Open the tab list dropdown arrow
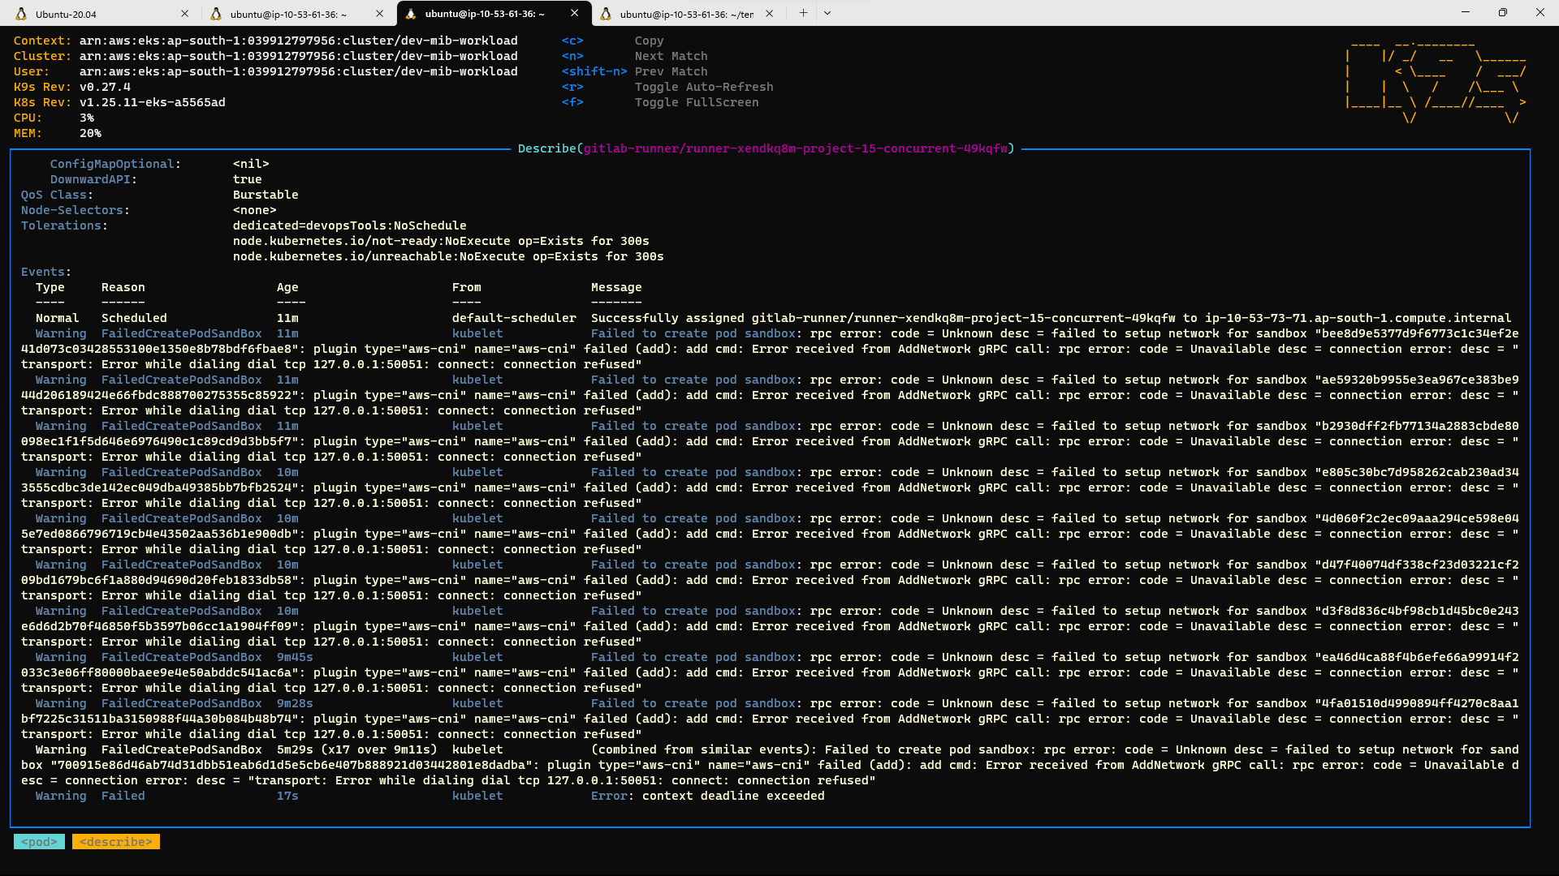 click(x=827, y=13)
